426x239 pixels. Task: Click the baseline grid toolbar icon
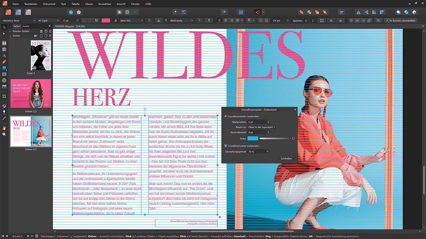click(x=241, y=12)
